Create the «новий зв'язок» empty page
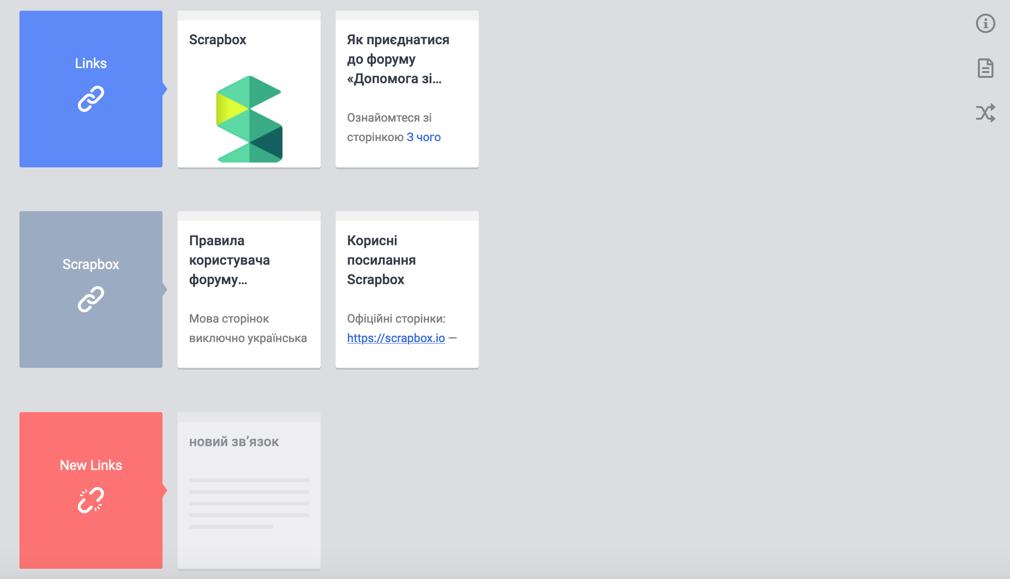Image resolution: width=1010 pixels, height=579 pixels. point(234,442)
